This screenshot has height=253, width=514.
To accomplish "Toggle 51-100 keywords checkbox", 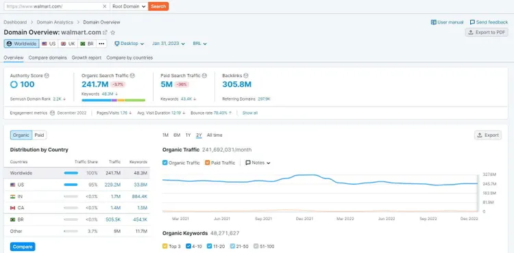I will coord(256,246).
